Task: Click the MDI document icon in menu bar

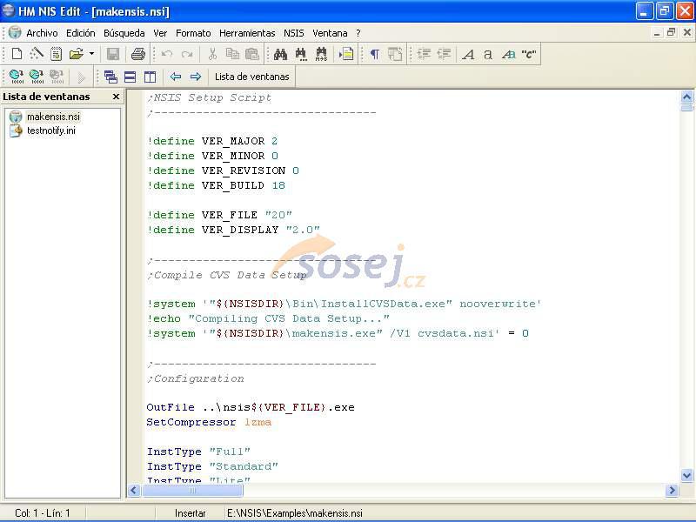Action: [x=15, y=32]
